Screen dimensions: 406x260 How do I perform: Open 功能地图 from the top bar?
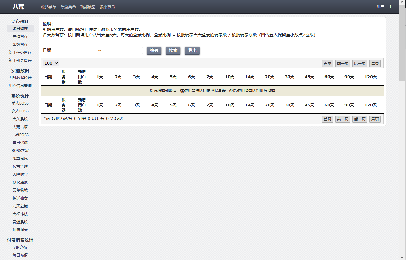pyautogui.click(x=88, y=7)
